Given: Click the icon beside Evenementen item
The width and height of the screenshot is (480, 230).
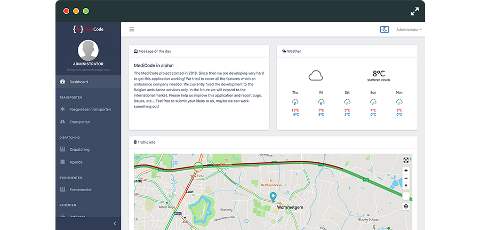Looking at the screenshot, I should coord(62,189).
